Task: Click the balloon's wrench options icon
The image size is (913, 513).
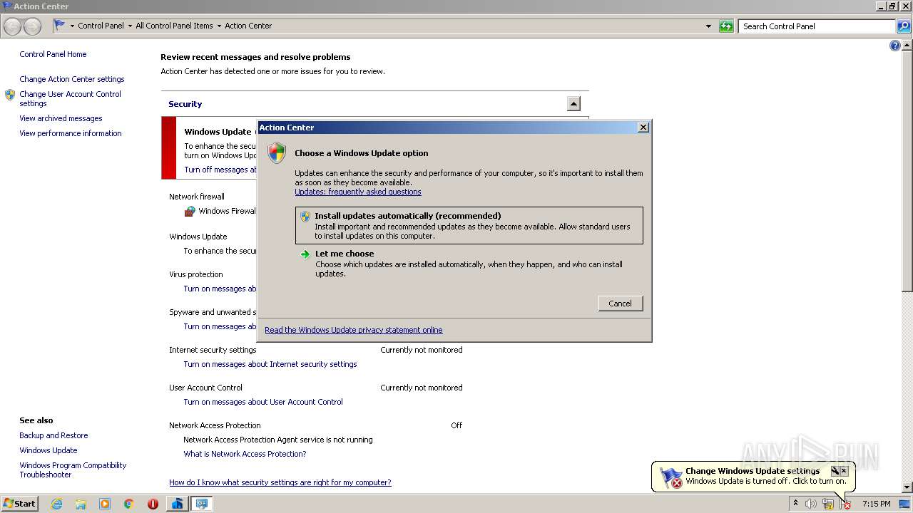Action: click(835, 471)
